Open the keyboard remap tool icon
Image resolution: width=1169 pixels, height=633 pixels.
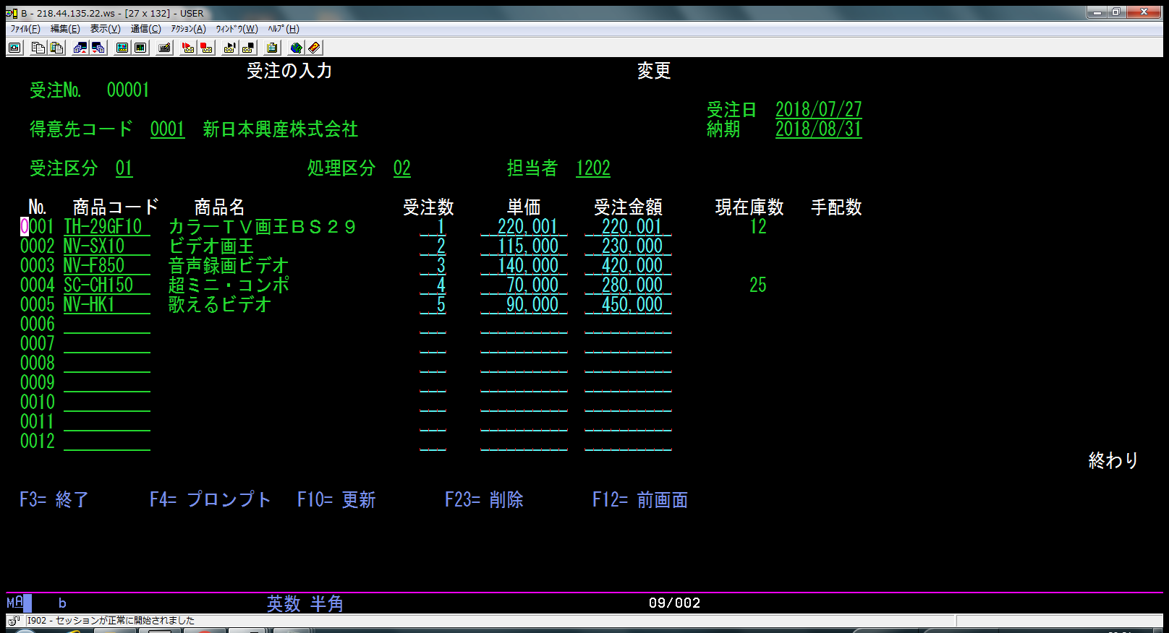164,48
